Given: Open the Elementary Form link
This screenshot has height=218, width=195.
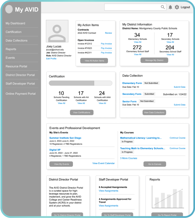Looking at the screenshot, I should [x=132, y=83].
